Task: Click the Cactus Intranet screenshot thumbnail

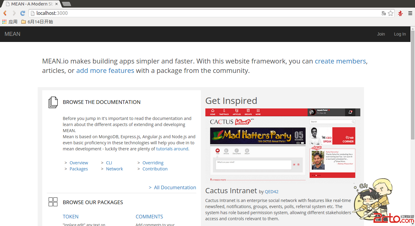Action: (x=283, y=145)
